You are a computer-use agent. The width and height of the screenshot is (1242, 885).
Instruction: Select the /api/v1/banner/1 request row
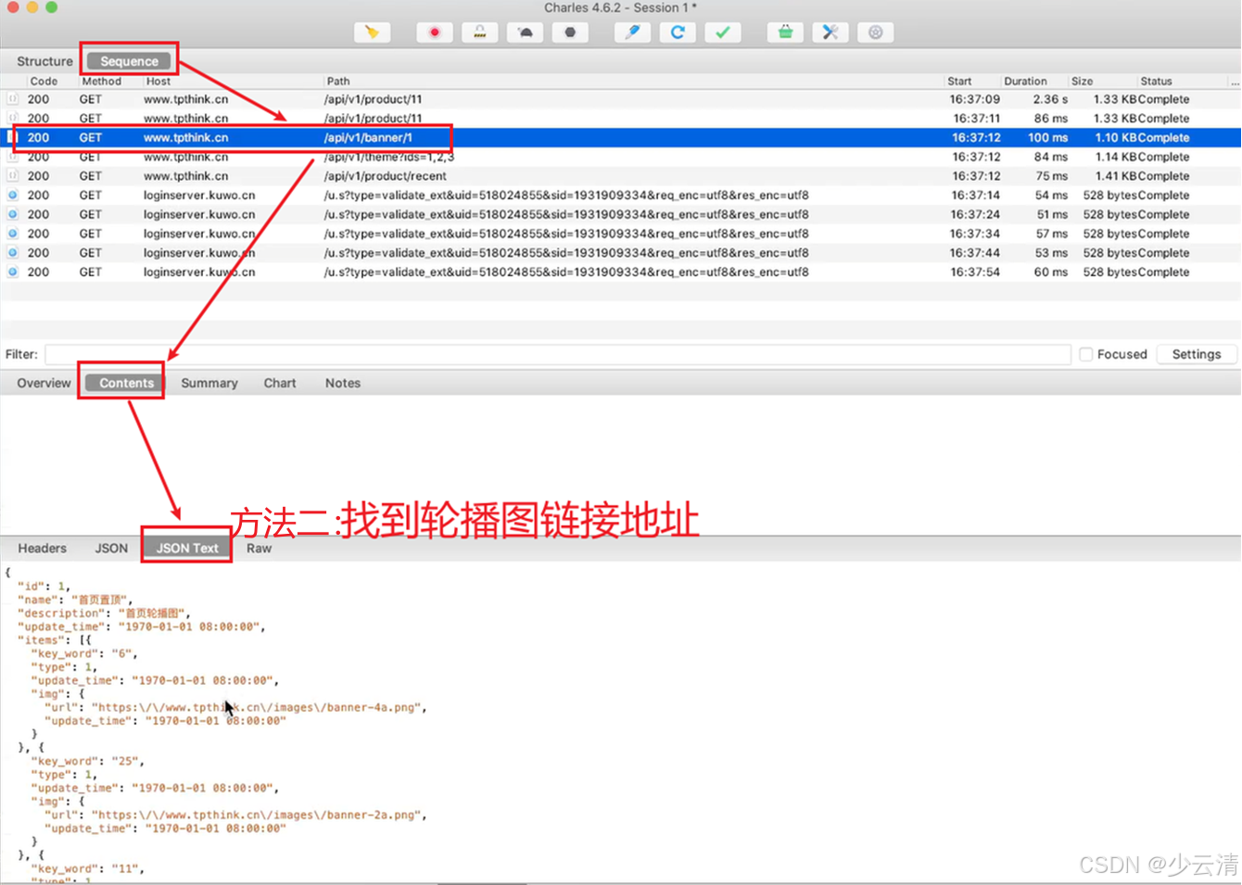tap(621, 137)
